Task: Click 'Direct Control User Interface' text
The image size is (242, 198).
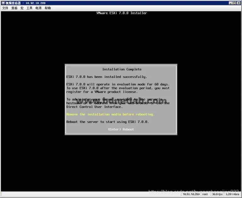Action: (95, 107)
